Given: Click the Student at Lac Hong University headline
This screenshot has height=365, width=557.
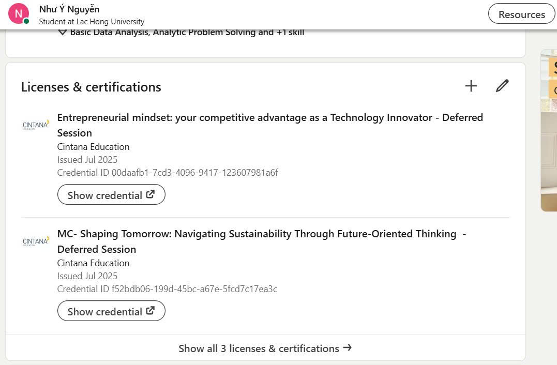Looking at the screenshot, I should click(x=92, y=22).
